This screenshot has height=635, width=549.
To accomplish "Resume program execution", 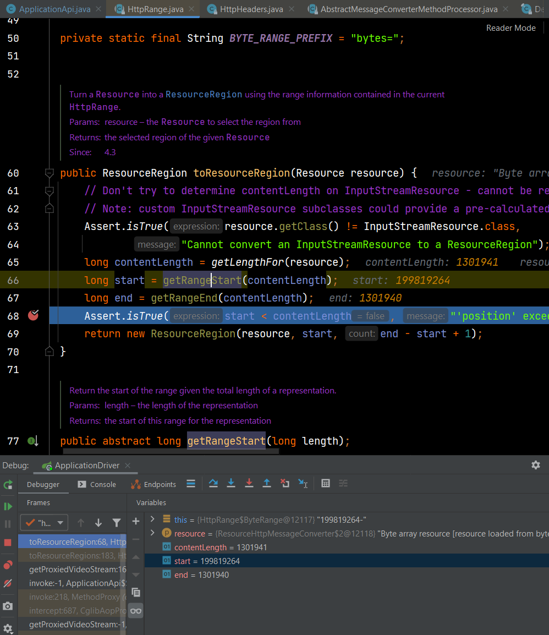I will point(8,506).
